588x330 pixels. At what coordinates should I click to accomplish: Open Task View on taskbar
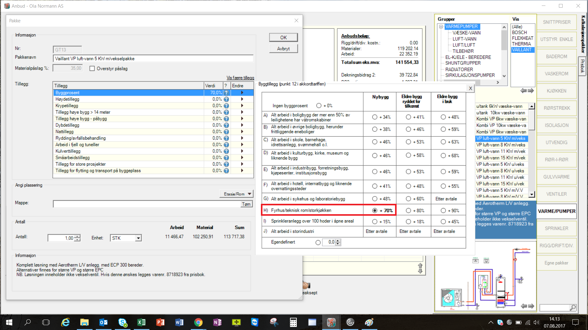(x=46, y=322)
